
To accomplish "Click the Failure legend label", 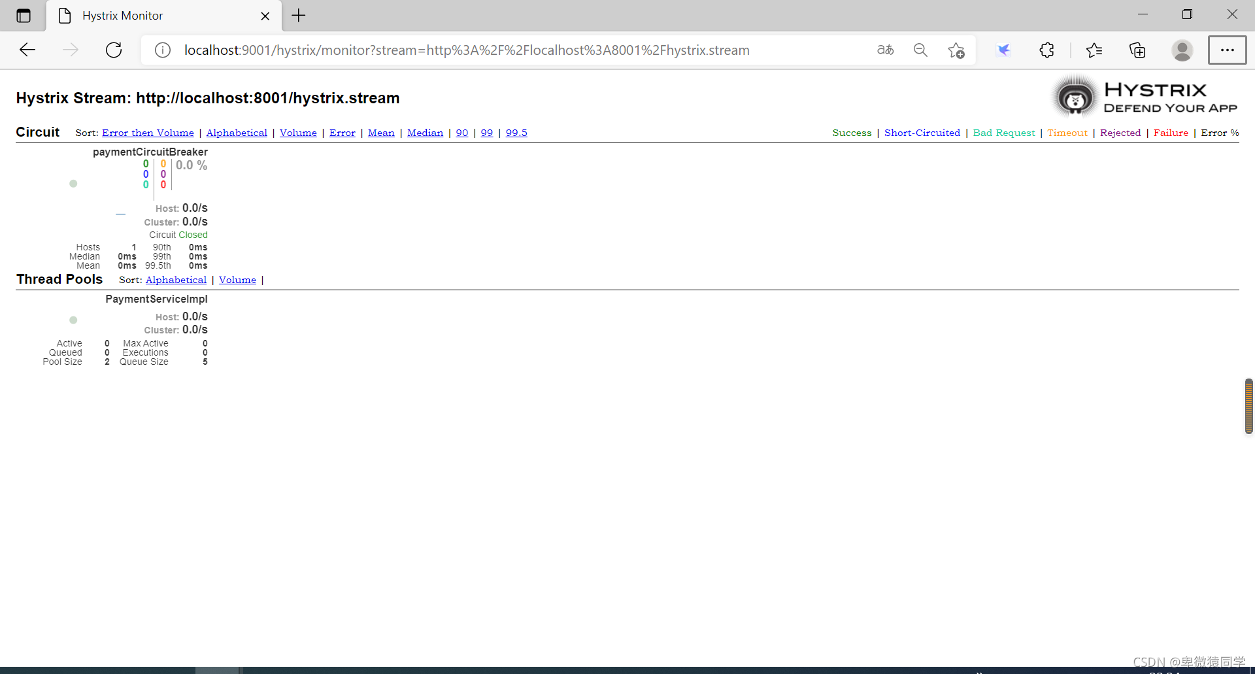I will click(1171, 133).
